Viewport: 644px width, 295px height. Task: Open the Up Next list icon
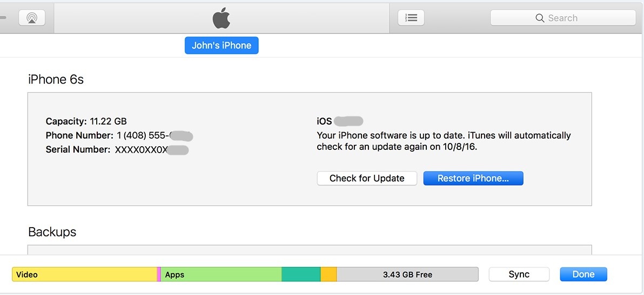coord(411,18)
